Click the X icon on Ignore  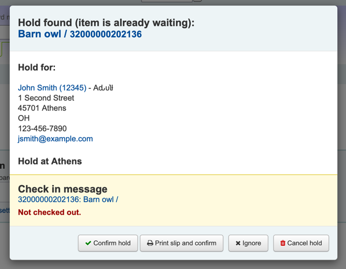pyautogui.click(x=238, y=243)
